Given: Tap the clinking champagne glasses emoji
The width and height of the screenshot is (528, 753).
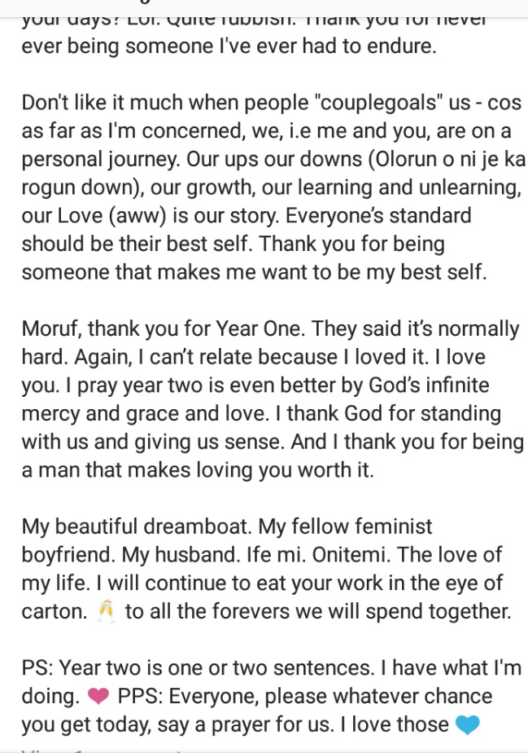Looking at the screenshot, I should (x=107, y=612).
